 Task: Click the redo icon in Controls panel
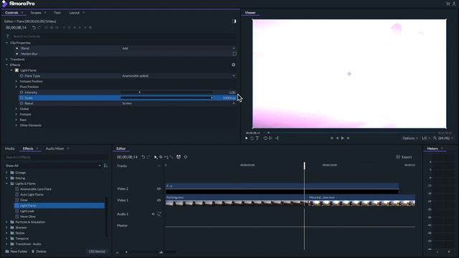[39, 27]
